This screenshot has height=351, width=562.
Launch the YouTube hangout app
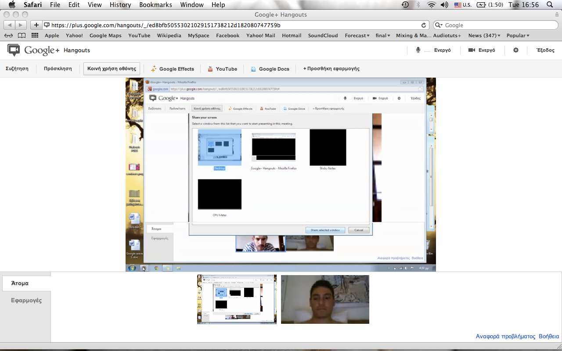point(222,69)
